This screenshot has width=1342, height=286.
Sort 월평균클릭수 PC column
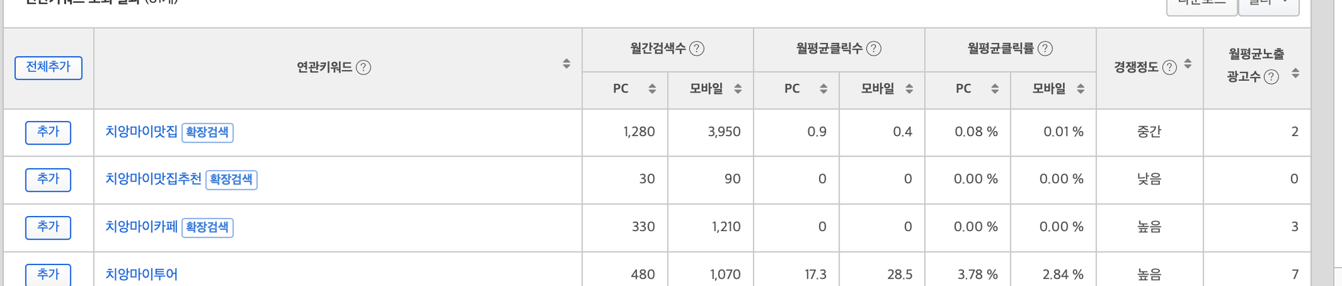(824, 89)
